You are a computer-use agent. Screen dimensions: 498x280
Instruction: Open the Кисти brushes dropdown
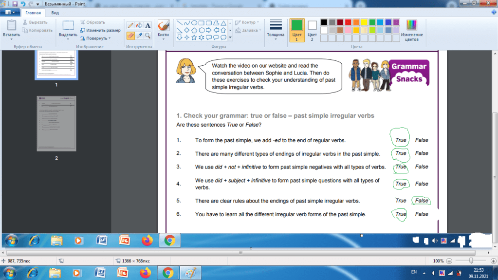(163, 30)
